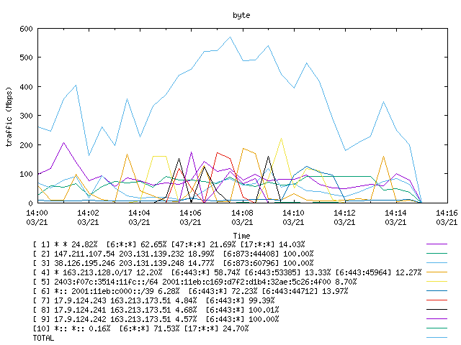Select the y-axis tick value 200
The height and width of the screenshot is (345, 461).
coord(26,145)
